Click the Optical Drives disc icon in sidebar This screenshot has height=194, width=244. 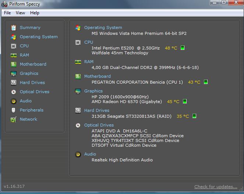tap(14, 92)
